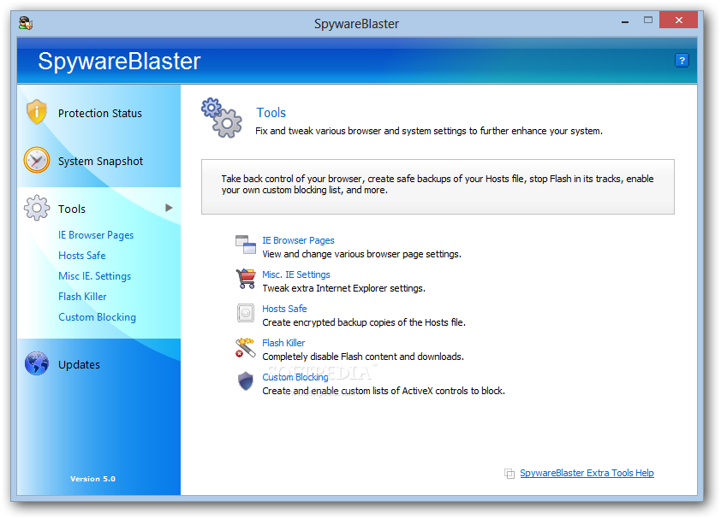Click the Tools gear icon in sidebar
Screen dimensions: 721x519
37,208
